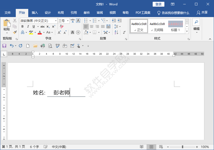This screenshot has width=214, height=150.
Task: Clear all formatting with eraser icon
Action: [62, 26]
